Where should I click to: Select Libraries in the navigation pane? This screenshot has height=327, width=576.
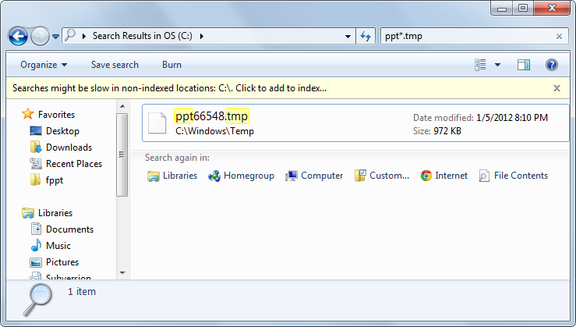pos(55,213)
